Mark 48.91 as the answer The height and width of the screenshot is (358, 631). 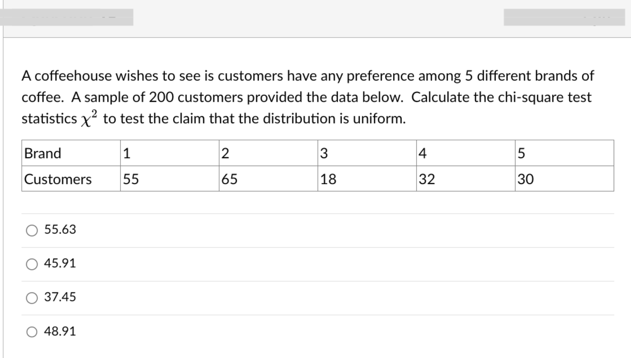coord(32,332)
